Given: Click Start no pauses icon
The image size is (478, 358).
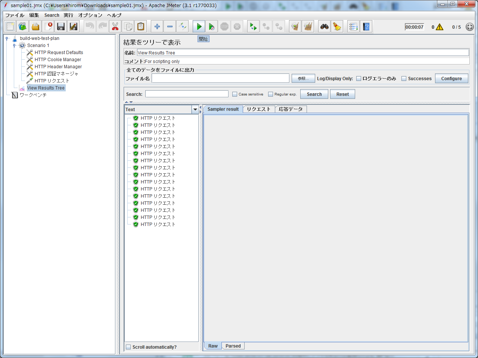Looking at the screenshot, I should tap(212, 26).
